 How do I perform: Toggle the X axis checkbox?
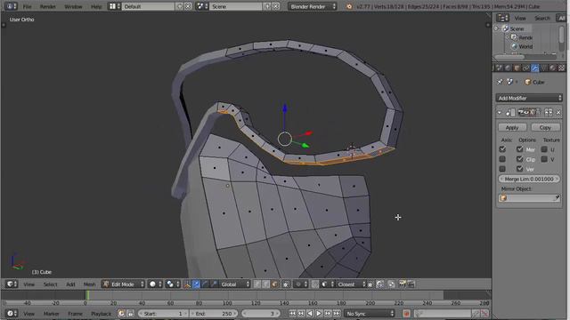pos(502,149)
